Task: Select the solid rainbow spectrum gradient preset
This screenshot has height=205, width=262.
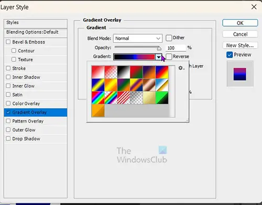Action: [x=98, y=98]
